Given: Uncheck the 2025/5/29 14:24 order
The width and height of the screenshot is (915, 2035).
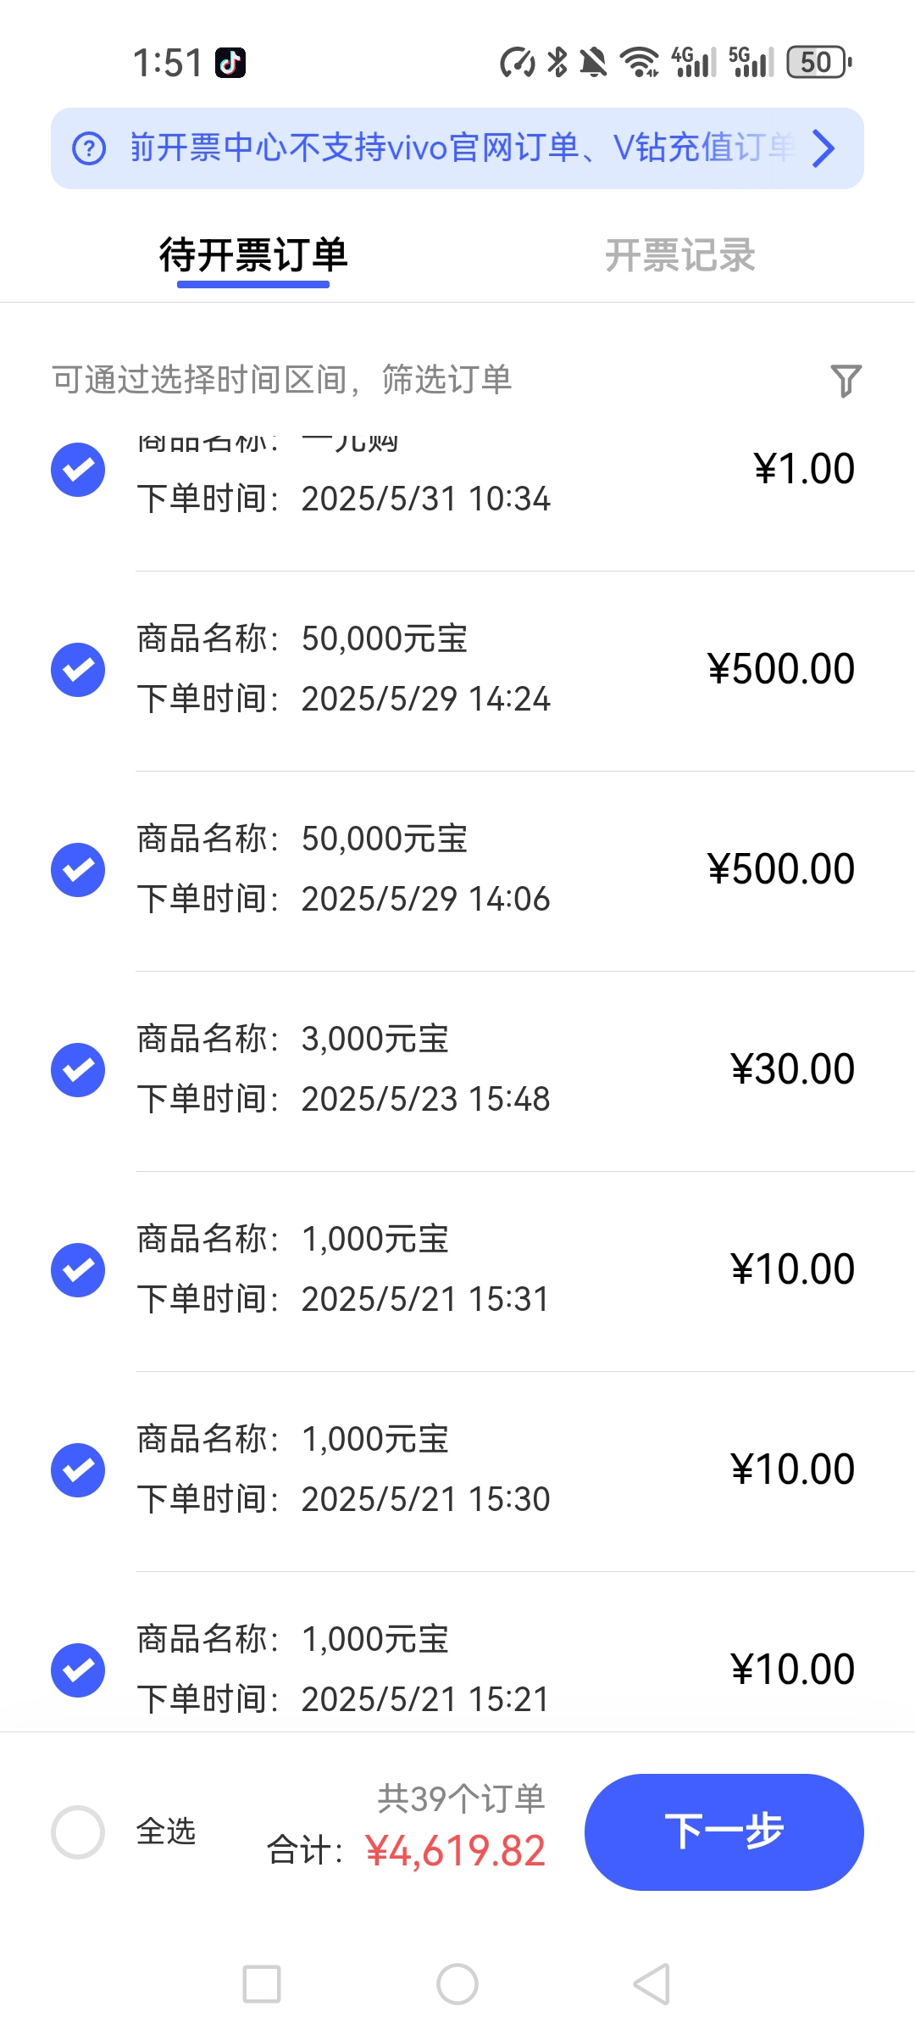Looking at the screenshot, I should point(78,670).
